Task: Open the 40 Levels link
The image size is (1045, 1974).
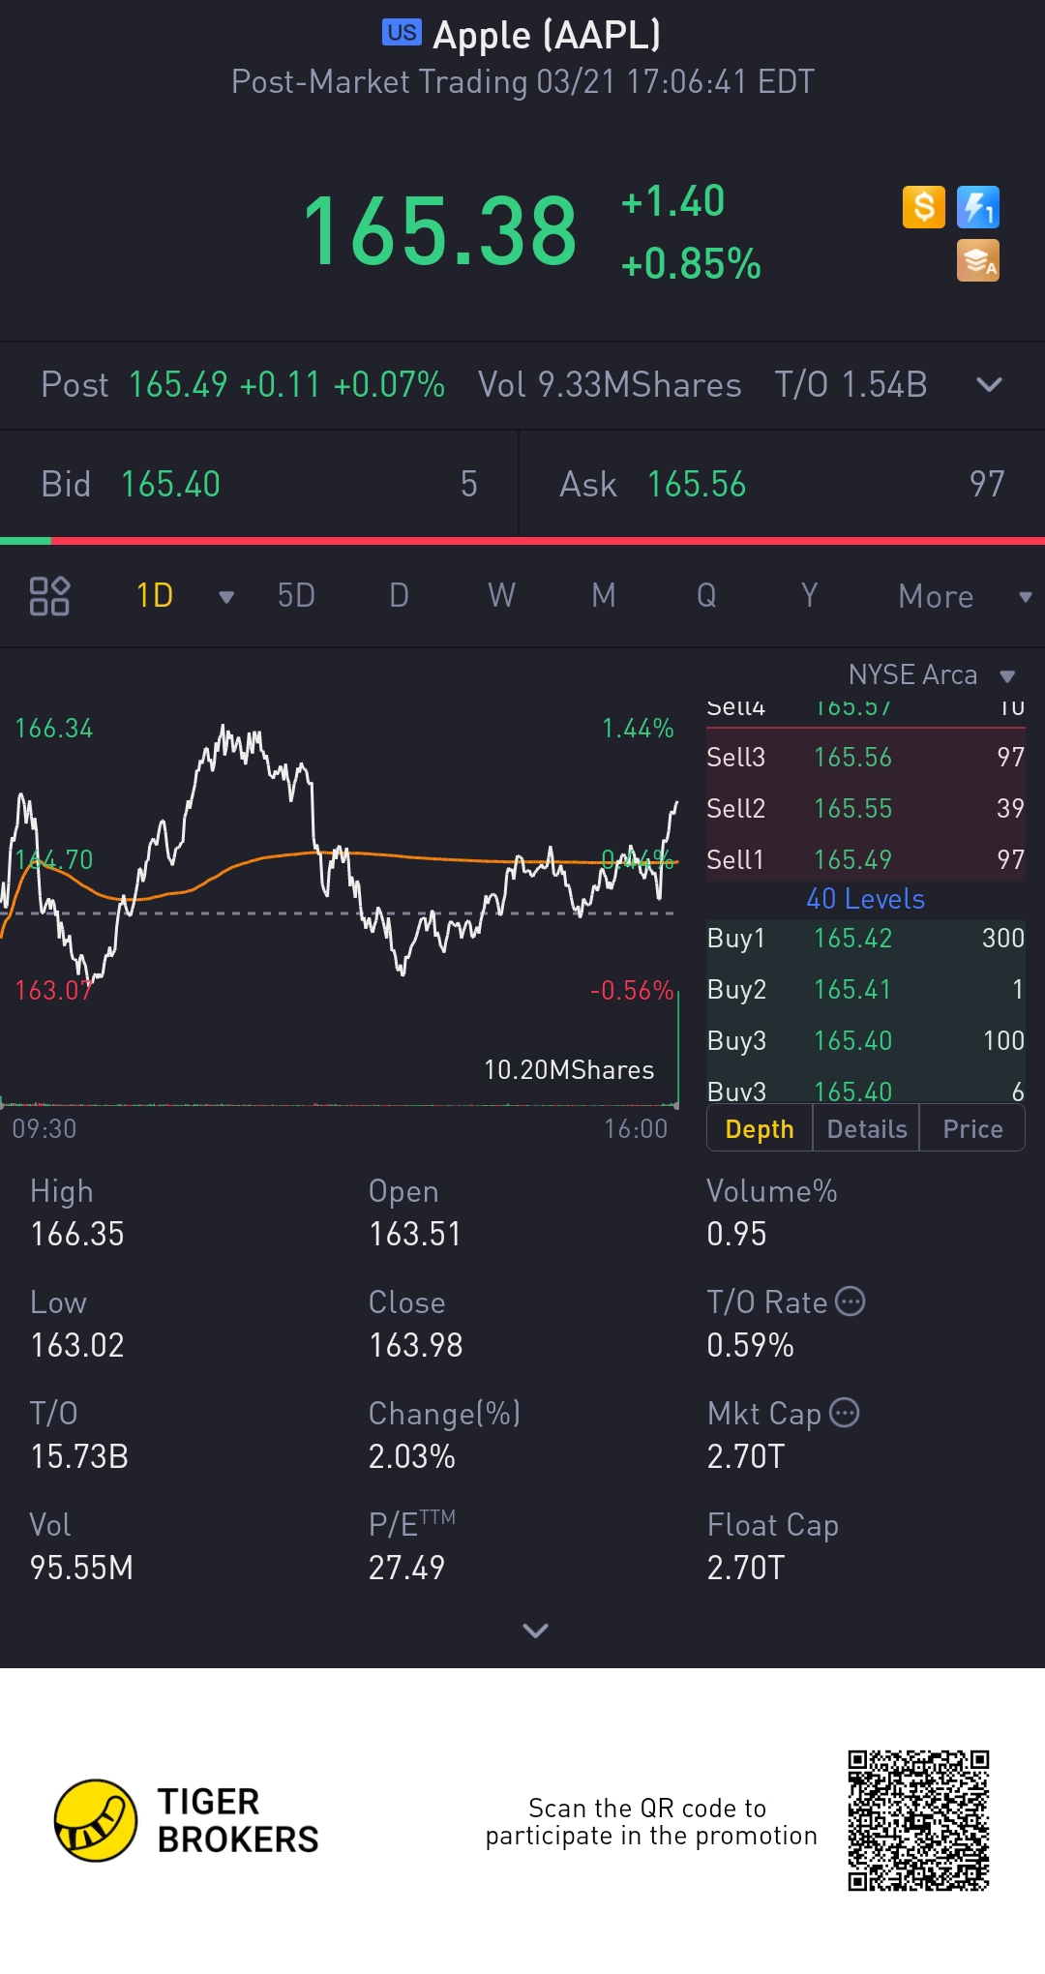Action: pos(865,899)
